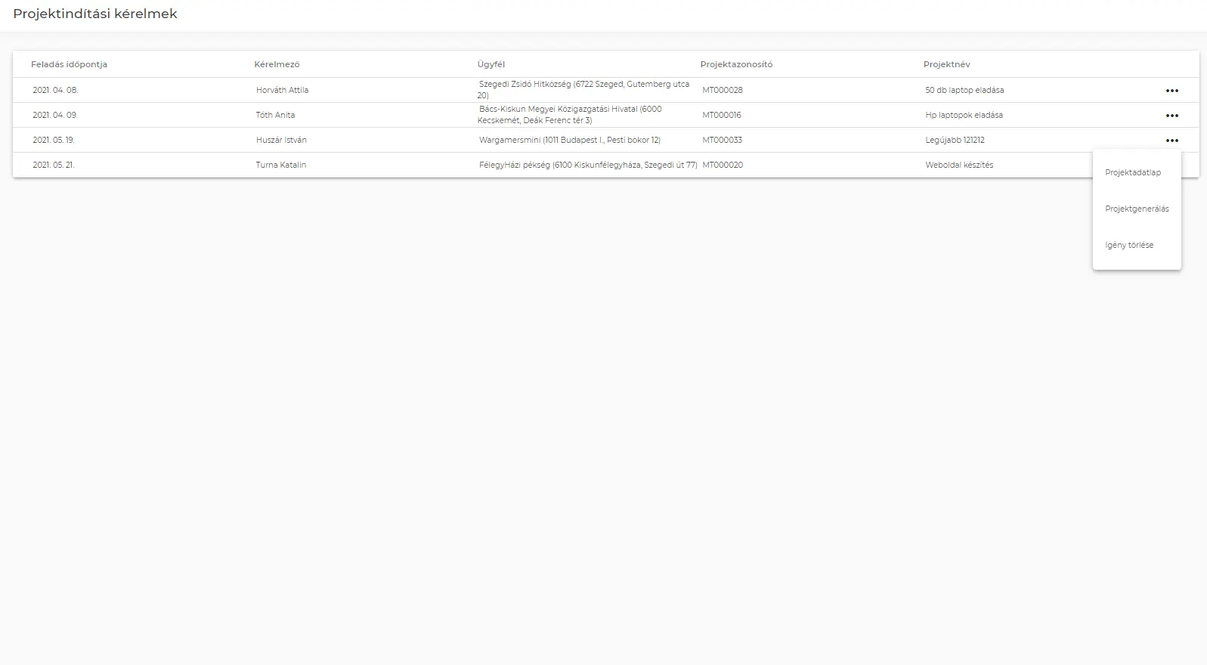The image size is (1207, 665).
Task: Open the three-dot menu for Tóth Anita row
Action: [1171, 116]
